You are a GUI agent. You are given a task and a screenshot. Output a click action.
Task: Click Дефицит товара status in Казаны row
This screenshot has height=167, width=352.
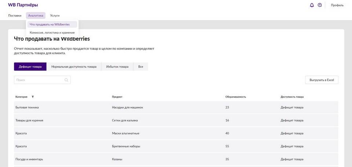point(292,159)
